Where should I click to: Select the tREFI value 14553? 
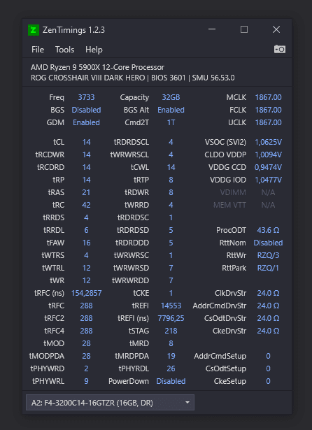171,306
